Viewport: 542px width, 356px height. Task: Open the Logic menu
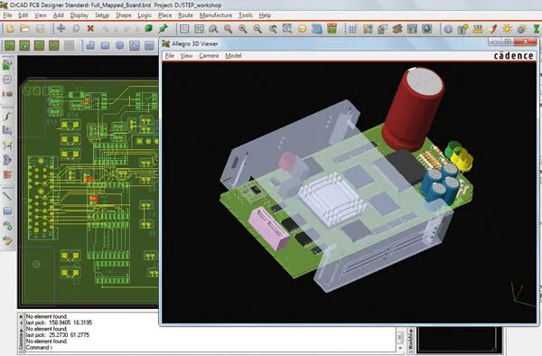145,15
